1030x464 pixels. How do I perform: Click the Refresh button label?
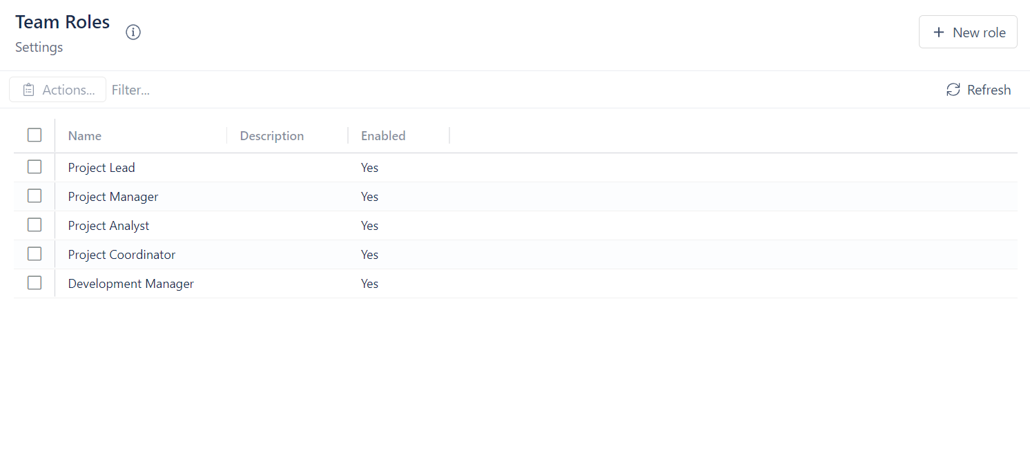click(989, 90)
